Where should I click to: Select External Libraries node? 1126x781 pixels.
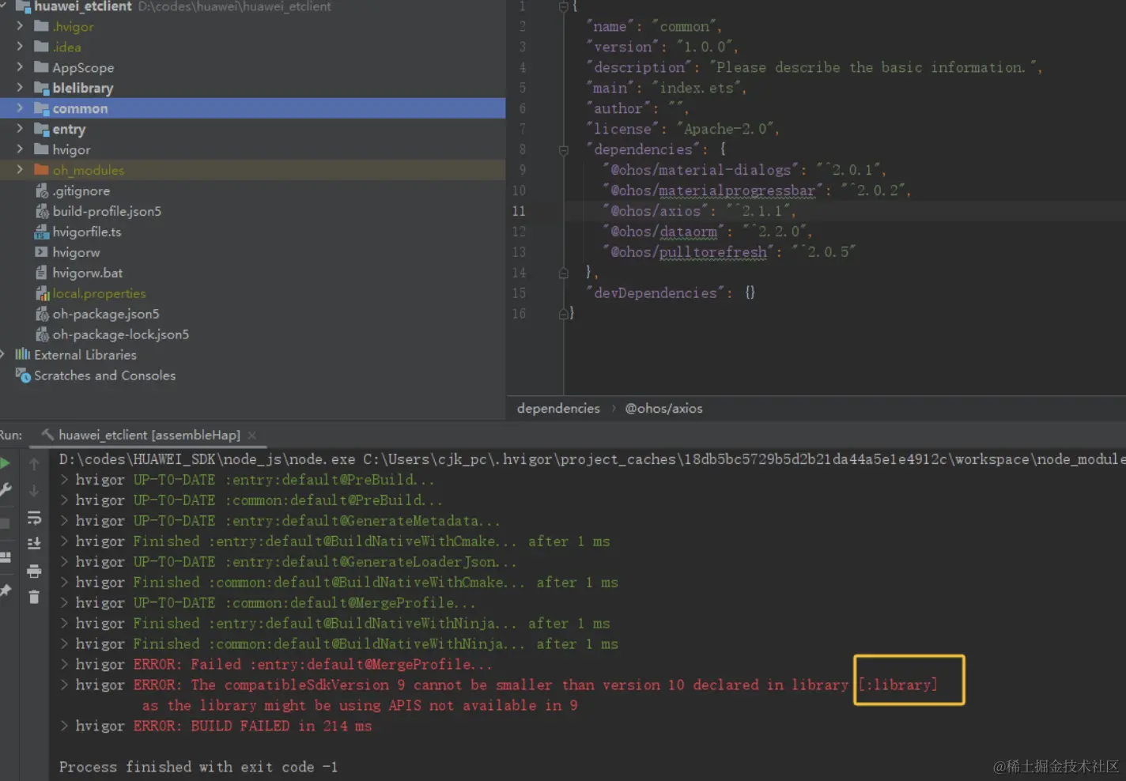(x=85, y=355)
